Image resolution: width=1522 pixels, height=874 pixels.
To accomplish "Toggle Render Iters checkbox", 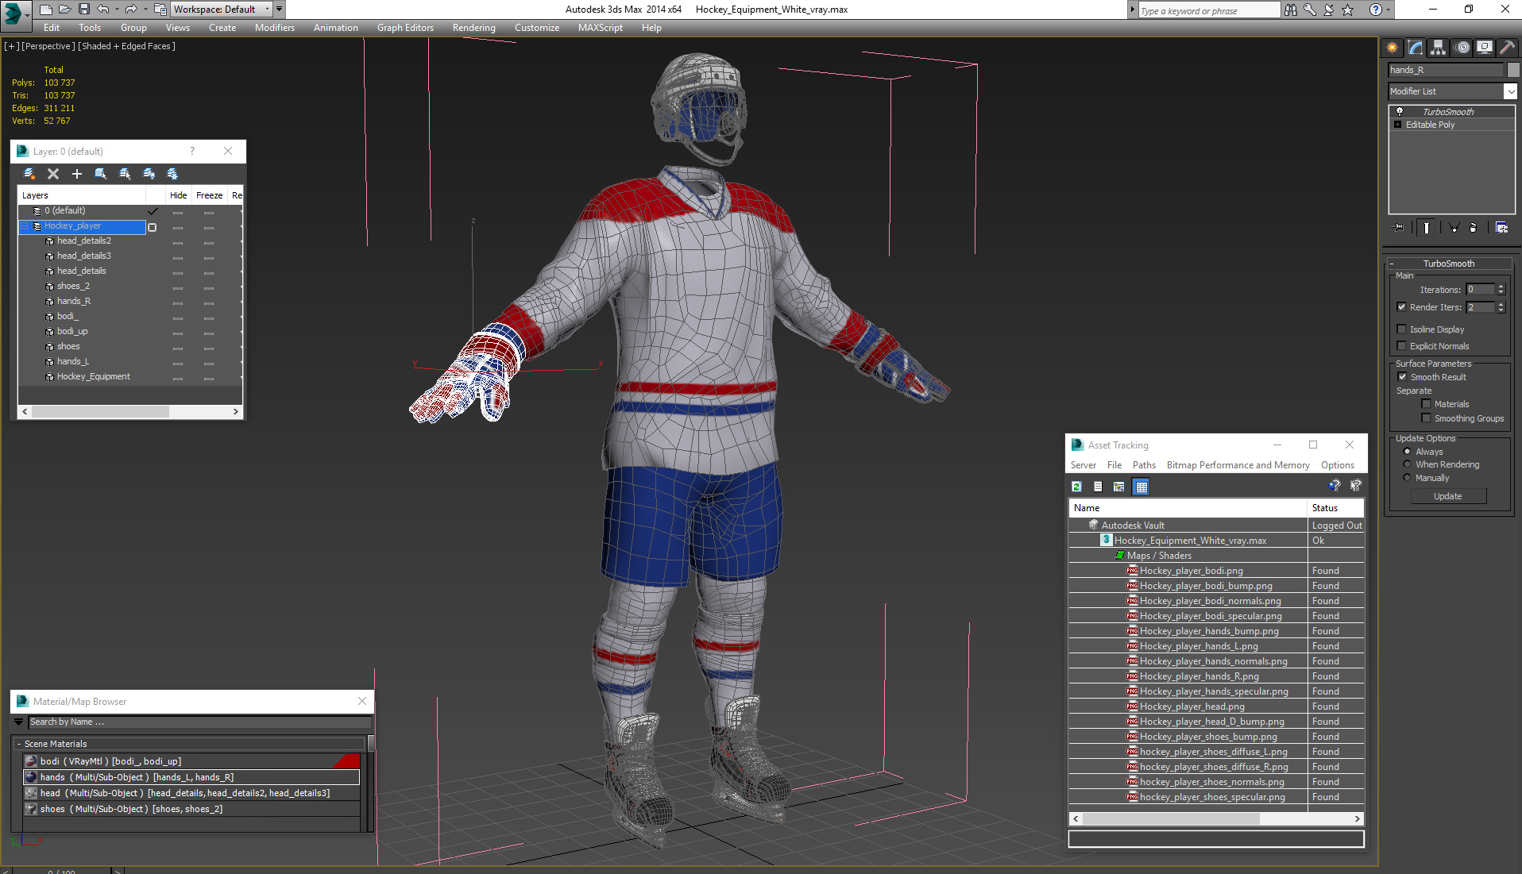I will tap(1401, 307).
